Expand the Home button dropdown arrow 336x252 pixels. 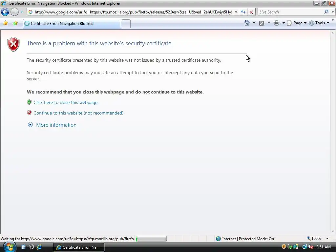[254, 23]
